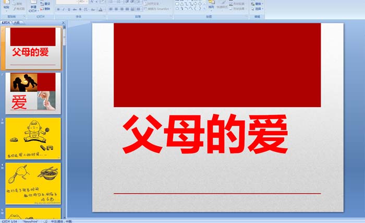Viewport: 365px width, 223px height.
Task: Toggle text shadow formatting
Action: pos(80,9)
